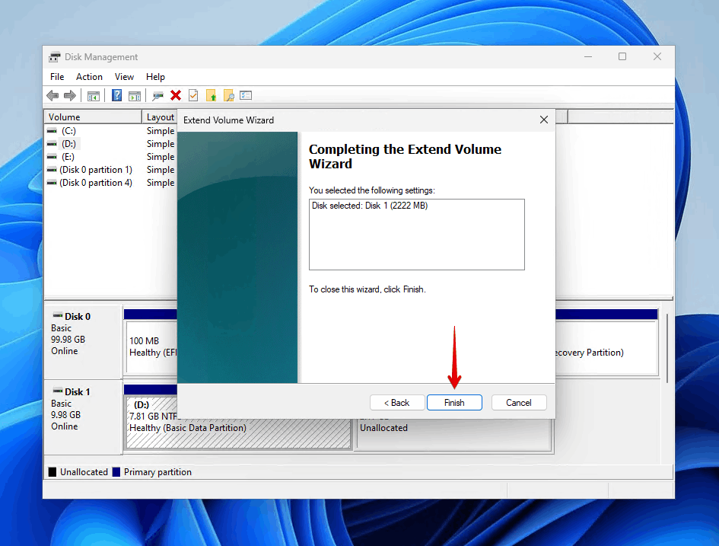Click the settings list icon in the toolbar

246,95
